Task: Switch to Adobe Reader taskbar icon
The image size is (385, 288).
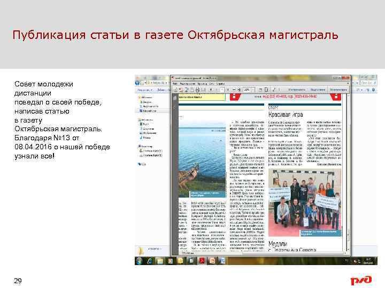Action: [202, 261]
